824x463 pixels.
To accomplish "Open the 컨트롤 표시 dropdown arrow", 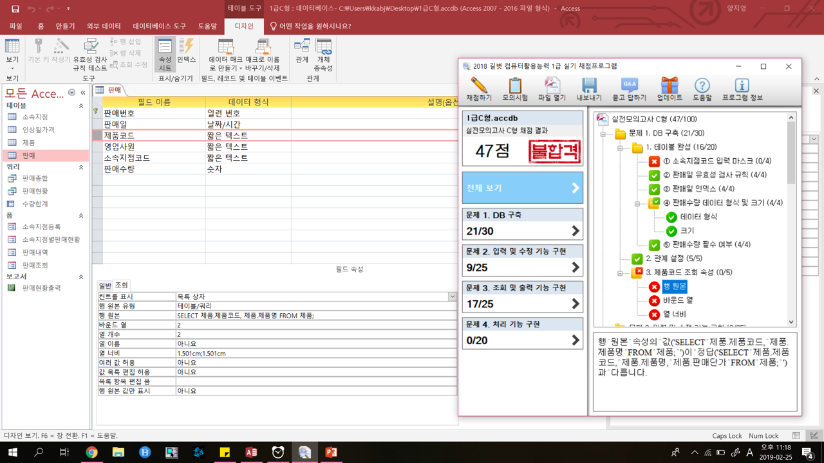I will point(452,296).
